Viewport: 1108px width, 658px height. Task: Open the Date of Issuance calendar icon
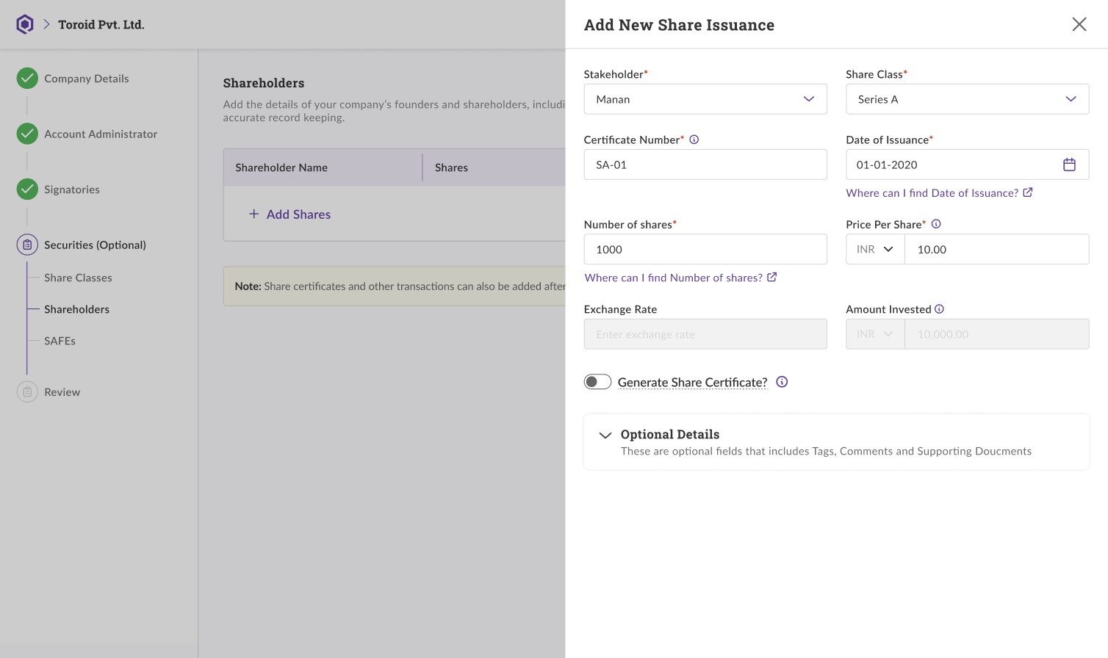click(1069, 164)
